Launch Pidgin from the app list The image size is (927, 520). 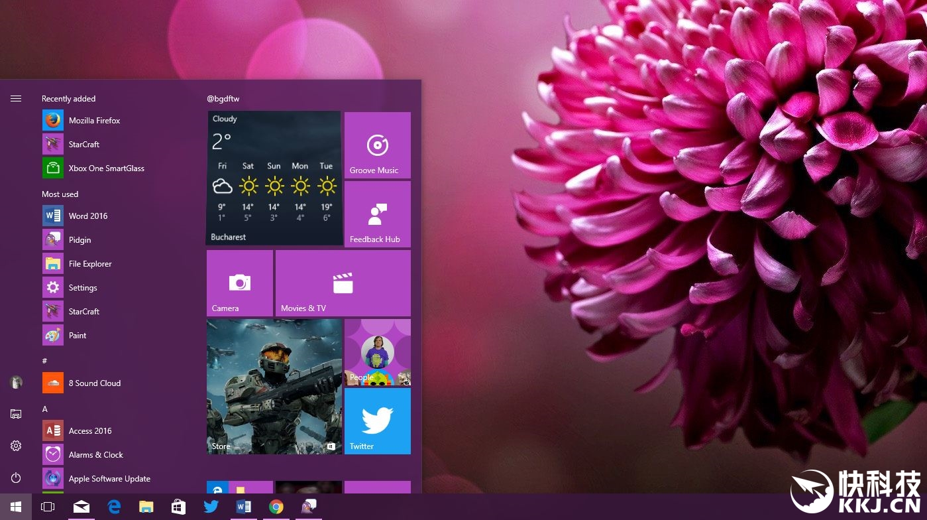tap(80, 240)
